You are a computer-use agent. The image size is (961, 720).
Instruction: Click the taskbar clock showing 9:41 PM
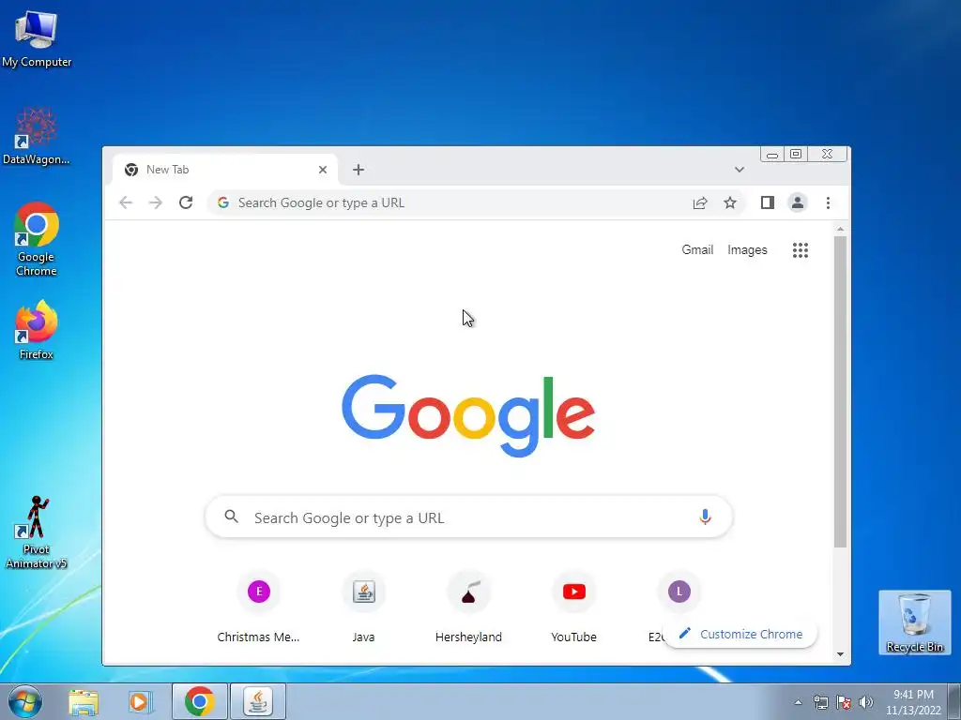[913, 702]
